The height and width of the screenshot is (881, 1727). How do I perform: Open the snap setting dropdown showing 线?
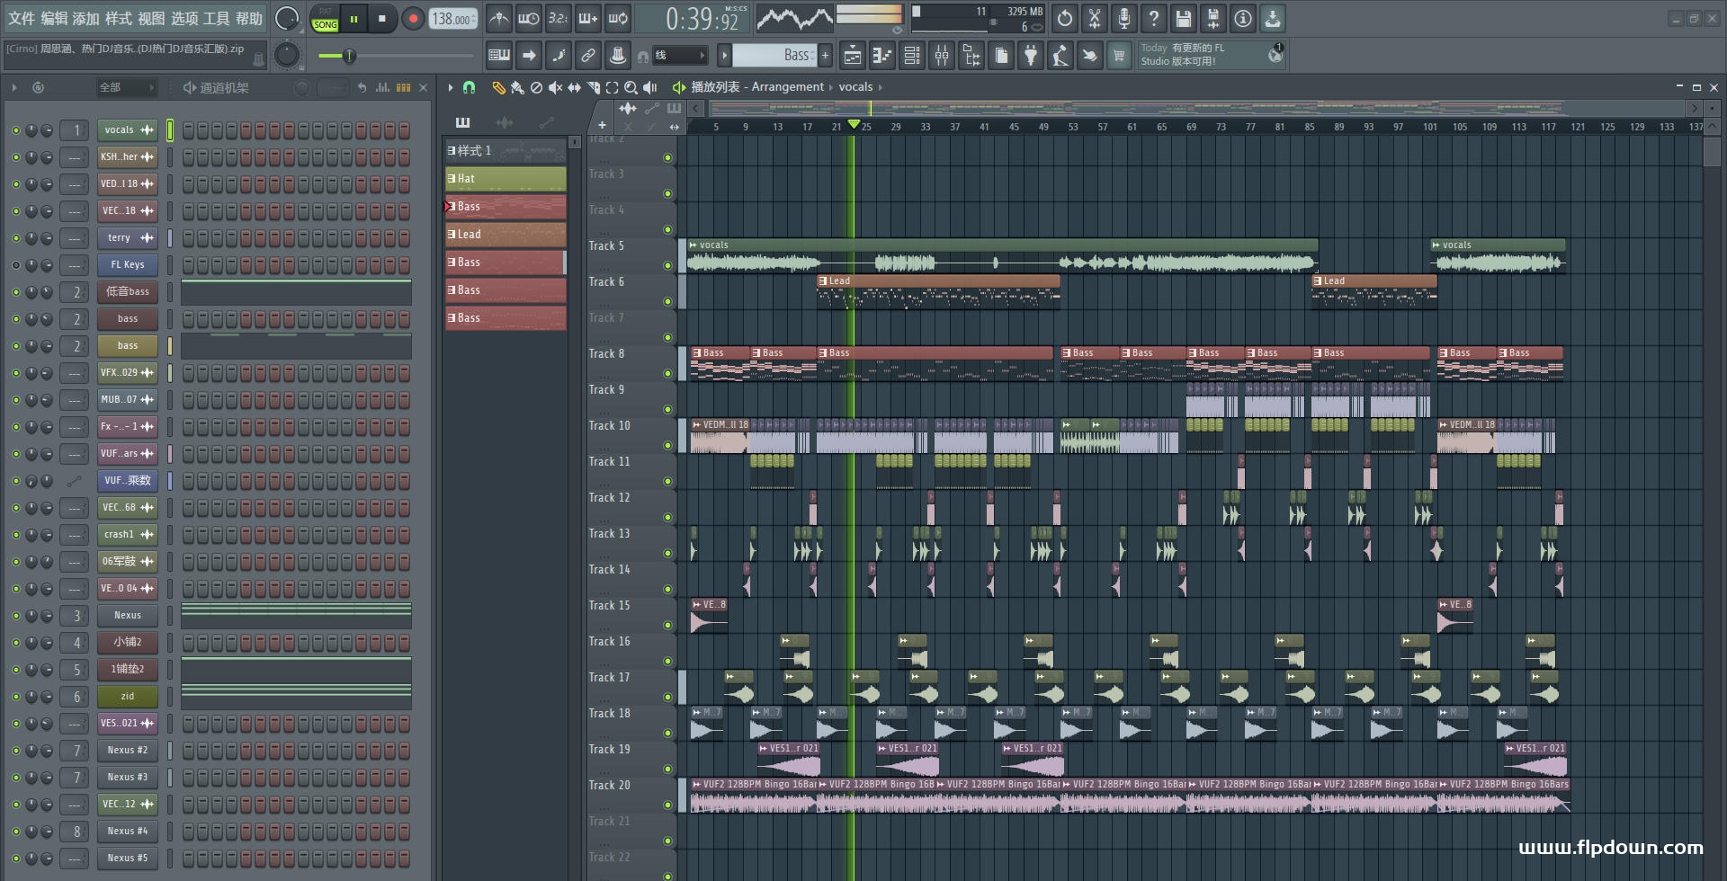tap(679, 56)
